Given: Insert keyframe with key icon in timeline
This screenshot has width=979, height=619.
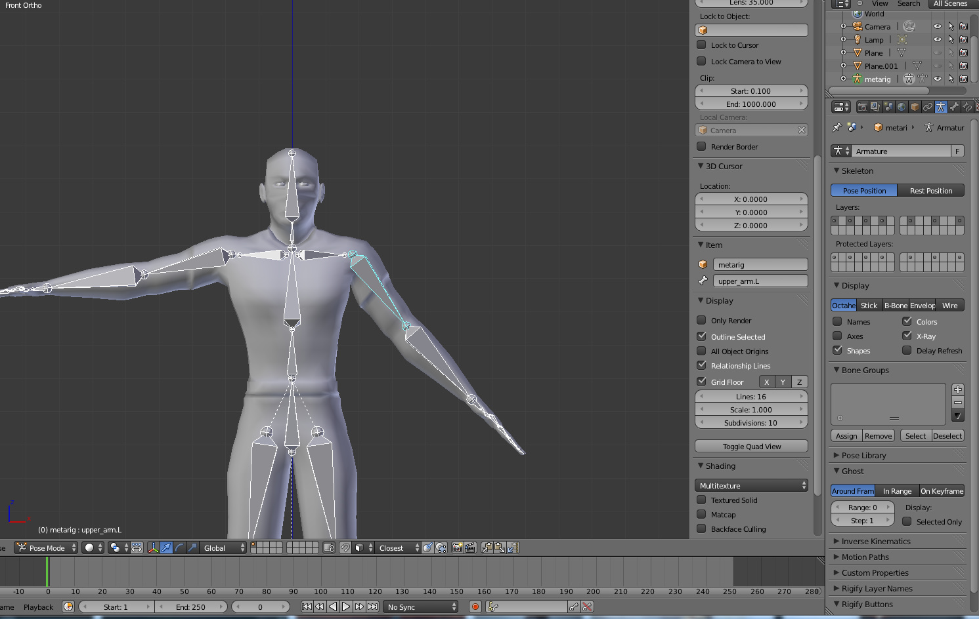Looking at the screenshot, I should click(575, 607).
